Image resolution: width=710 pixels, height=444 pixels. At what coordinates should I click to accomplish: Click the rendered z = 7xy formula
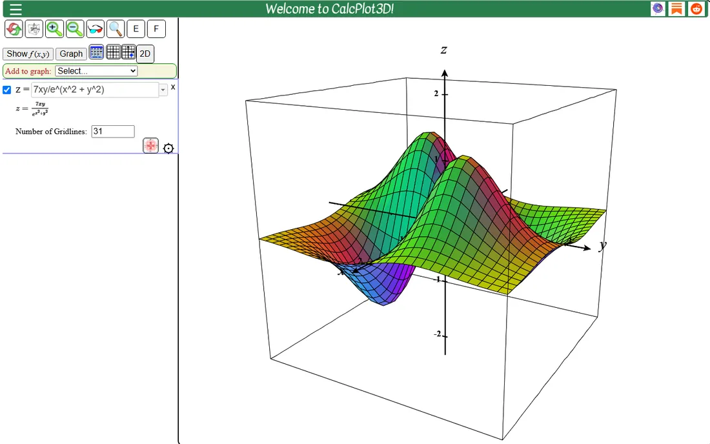pos(32,108)
